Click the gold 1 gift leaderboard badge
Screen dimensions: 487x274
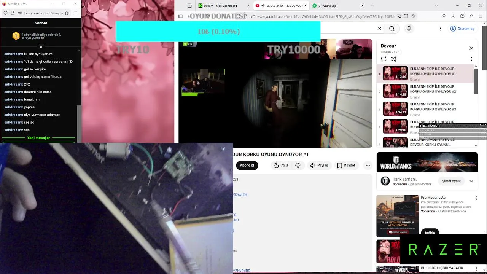(16, 36)
